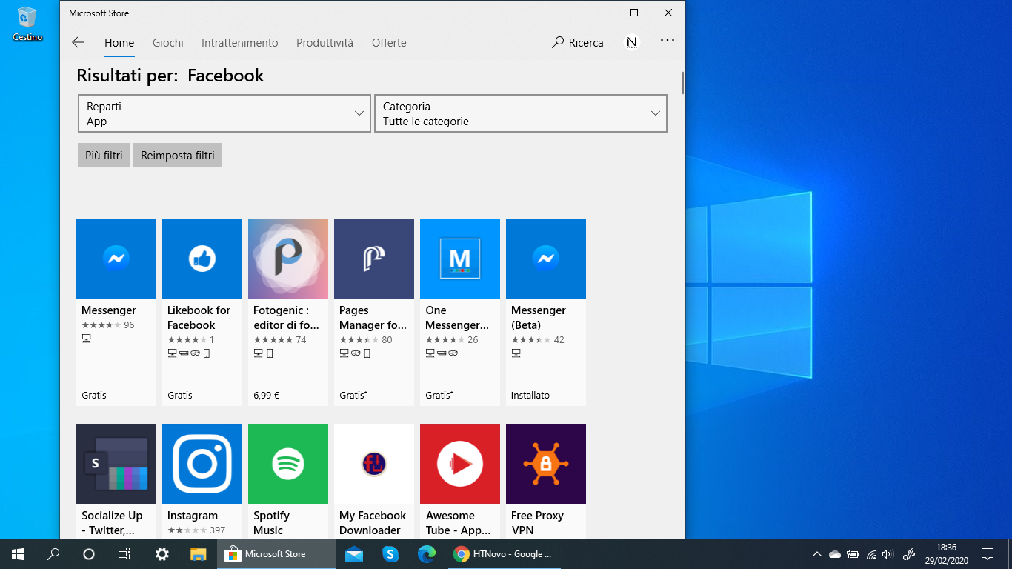Open the Windows Start menu

pyautogui.click(x=18, y=553)
